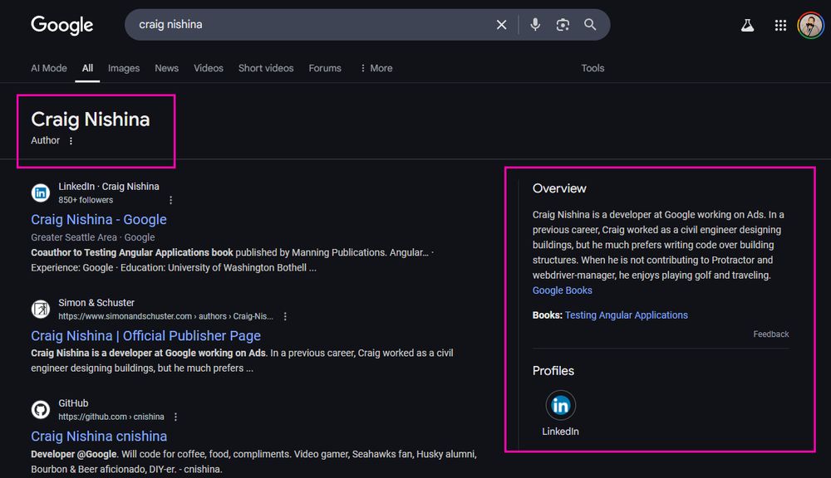Open the Testing Angular Applications book link
The width and height of the screenshot is (831, 478).
coord(627,315)
